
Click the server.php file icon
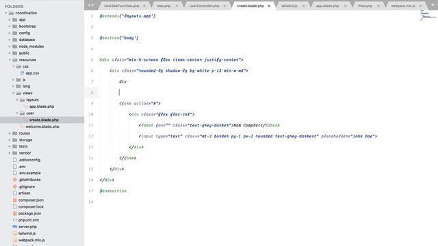[x=15, y=227]
